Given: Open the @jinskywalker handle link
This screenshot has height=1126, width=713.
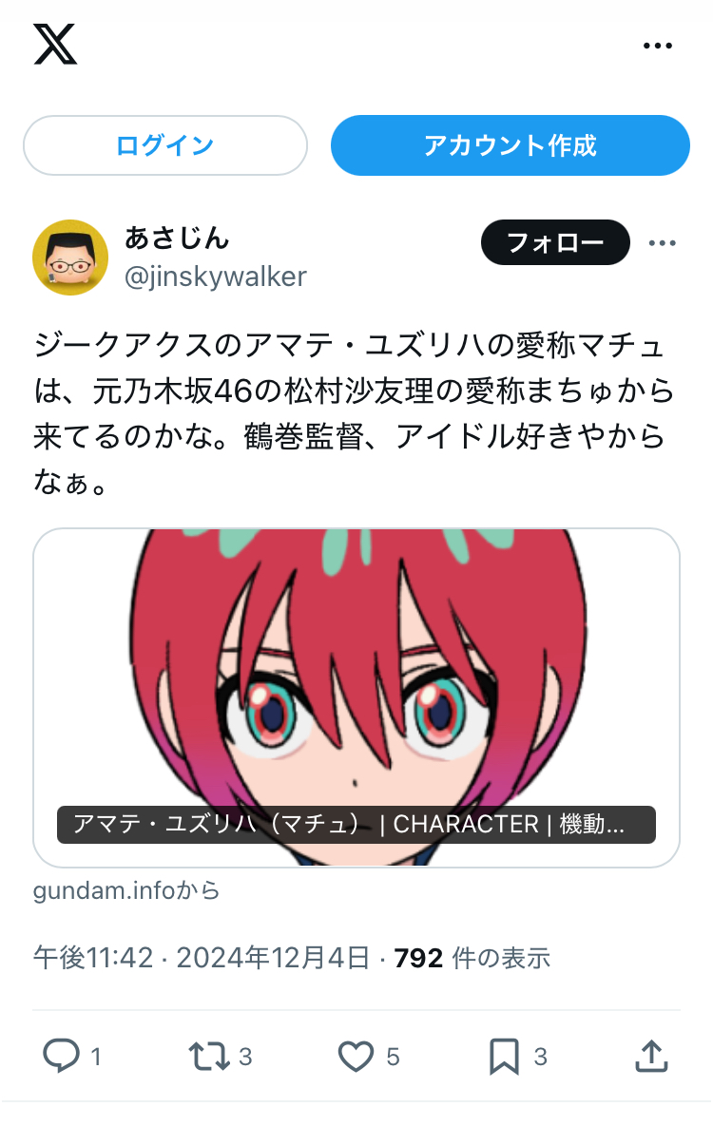Looking at the screenshot, I should [216, 277].
